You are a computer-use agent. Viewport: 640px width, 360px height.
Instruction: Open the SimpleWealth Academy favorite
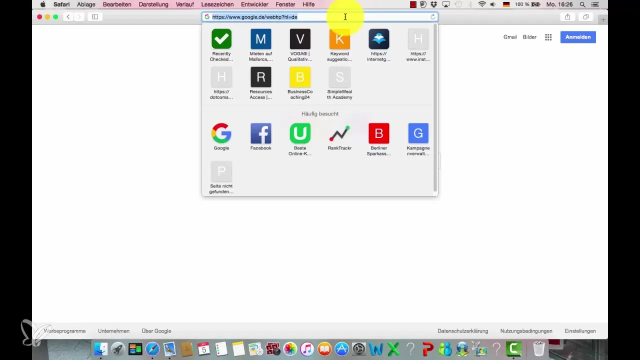point(339,83)
